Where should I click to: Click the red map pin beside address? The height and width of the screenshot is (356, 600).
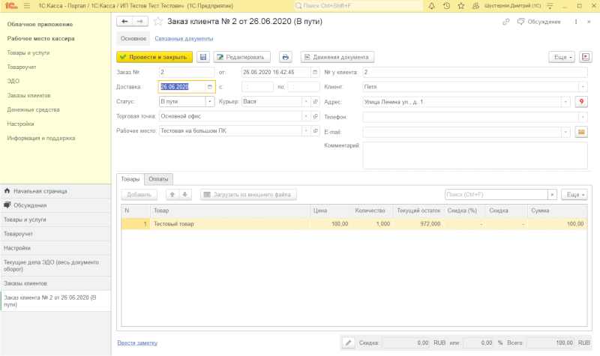click(581, 102)
